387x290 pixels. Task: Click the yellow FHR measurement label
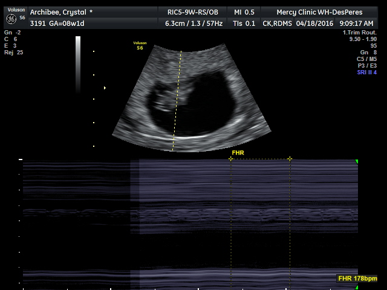point(238,153)
